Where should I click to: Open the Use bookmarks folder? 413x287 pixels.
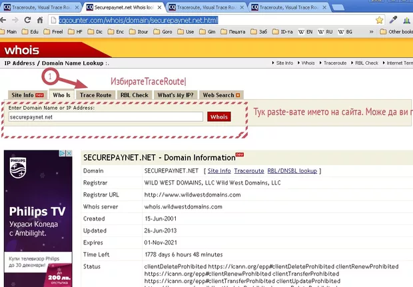(186, 32)
